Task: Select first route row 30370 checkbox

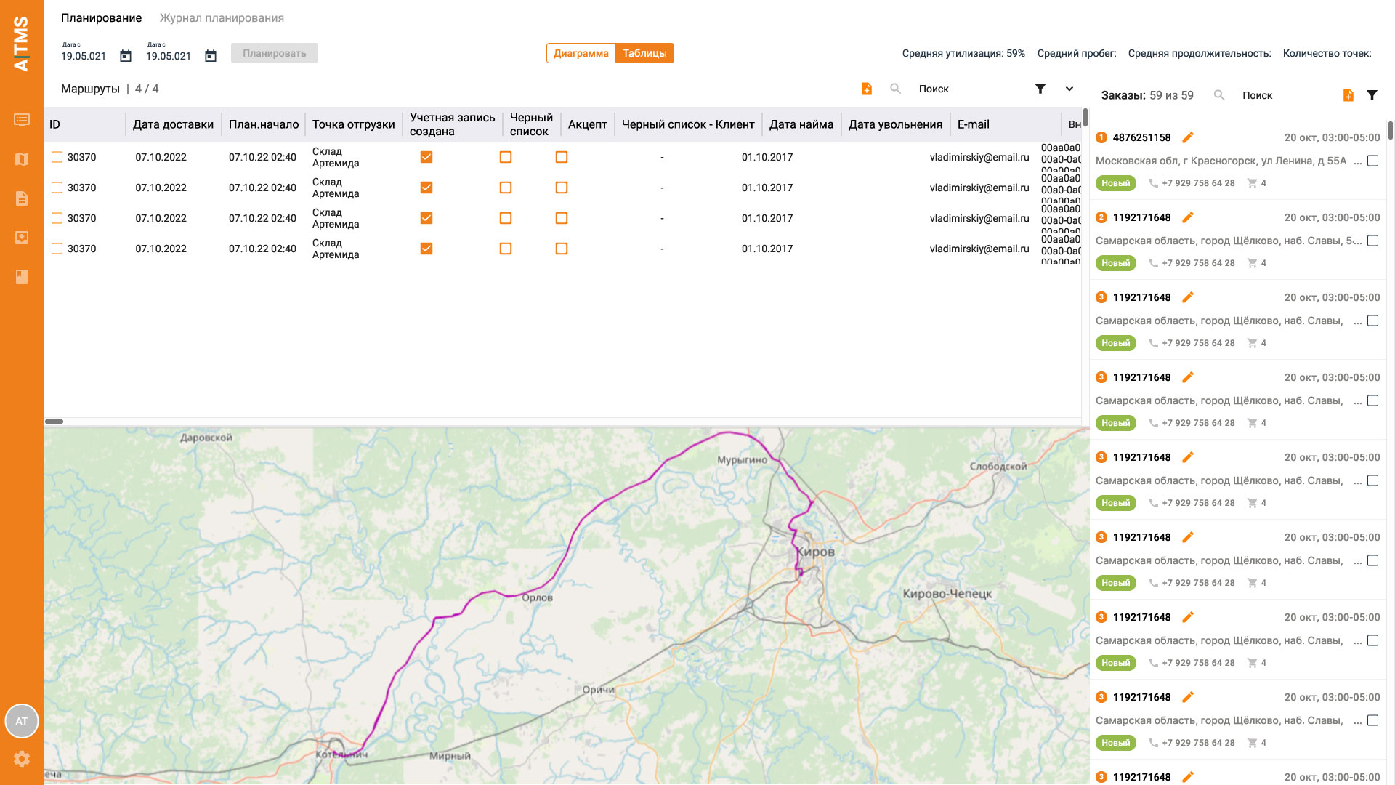Action: 57,157
